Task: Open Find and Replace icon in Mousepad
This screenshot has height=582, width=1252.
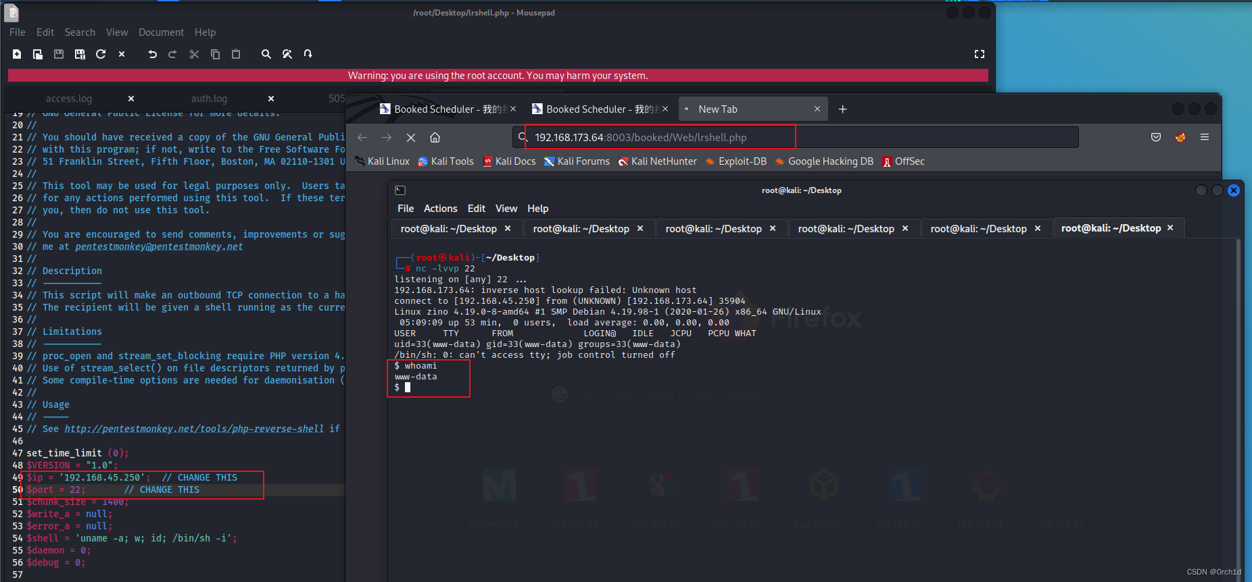Action: coord(287,54)
